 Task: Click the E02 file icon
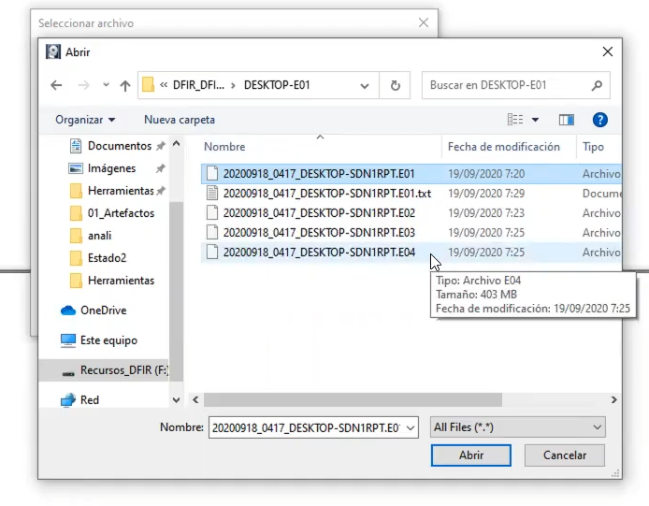[x=212, y=212]
